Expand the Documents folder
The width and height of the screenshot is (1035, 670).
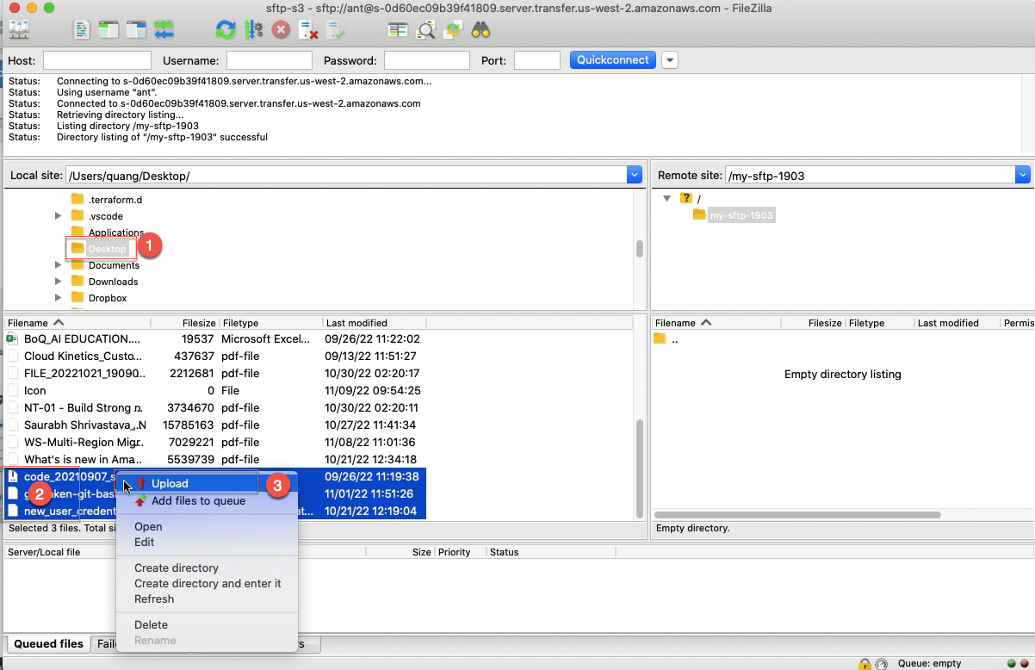point(59,265)
